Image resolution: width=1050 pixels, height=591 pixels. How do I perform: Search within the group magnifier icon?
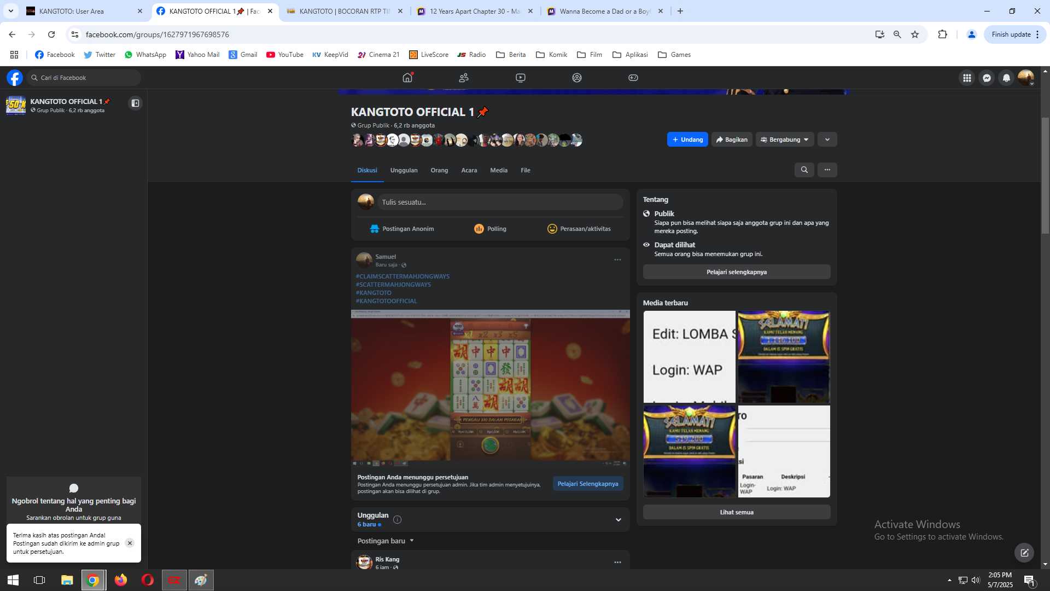(804, 170)
